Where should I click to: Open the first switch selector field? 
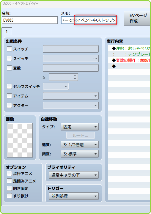71,49
